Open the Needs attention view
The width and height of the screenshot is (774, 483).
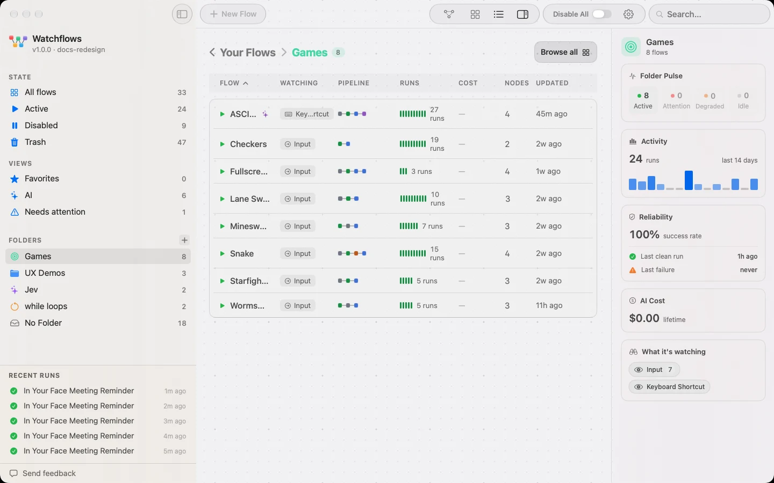click(x=98, y=212)
